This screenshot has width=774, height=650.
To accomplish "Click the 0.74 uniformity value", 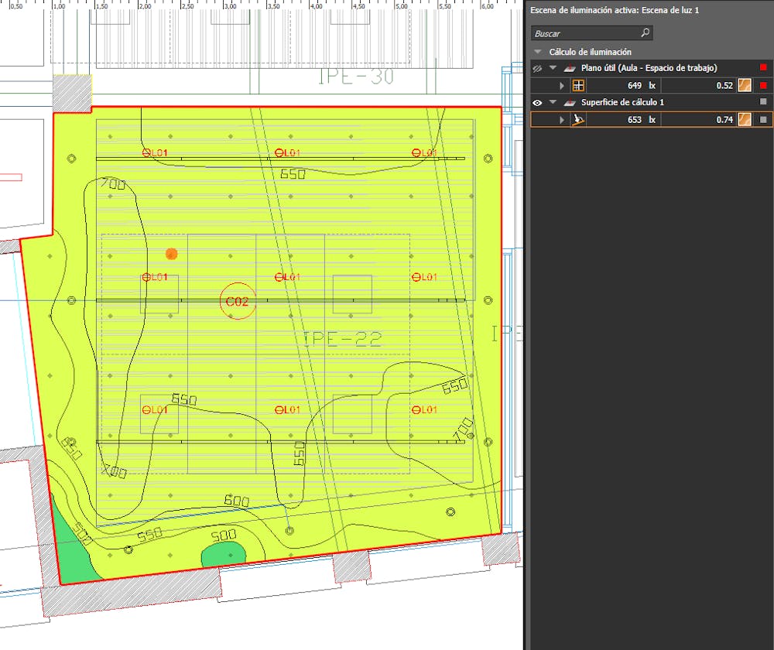I will (x=724, y=120).
